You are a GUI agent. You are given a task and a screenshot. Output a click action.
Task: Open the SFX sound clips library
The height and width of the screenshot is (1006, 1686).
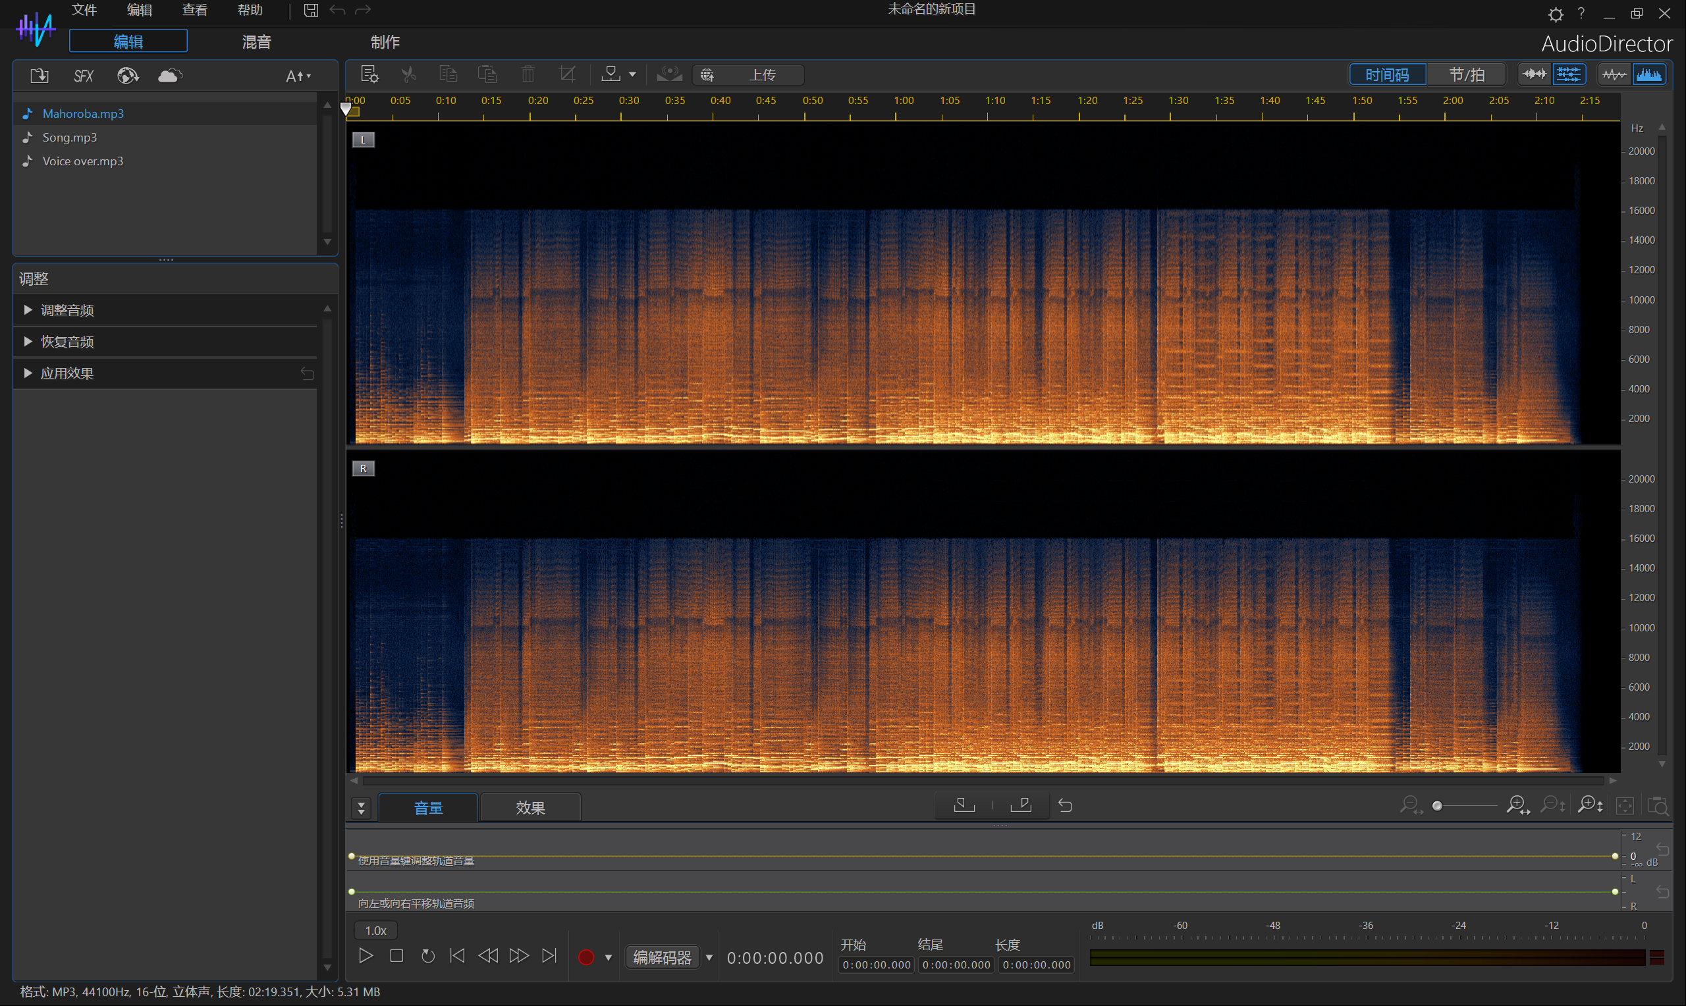pos(84,75)
